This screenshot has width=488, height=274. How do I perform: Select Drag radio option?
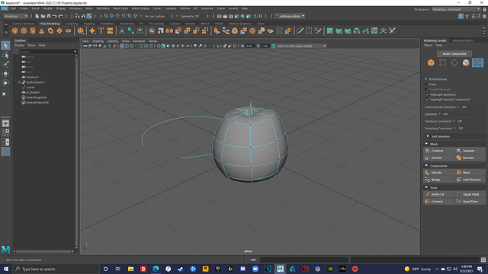pyautogui.click(x=426, y=84)
